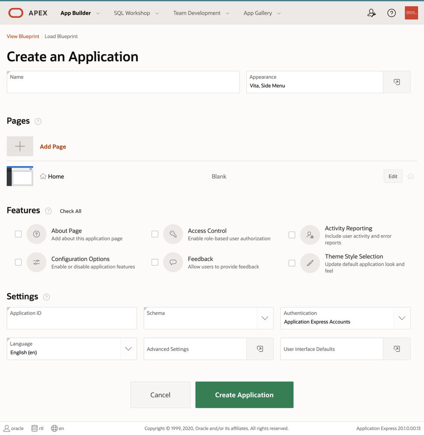Click the Pages help icon
Screen dimensions: 424x435
[38, 121]
